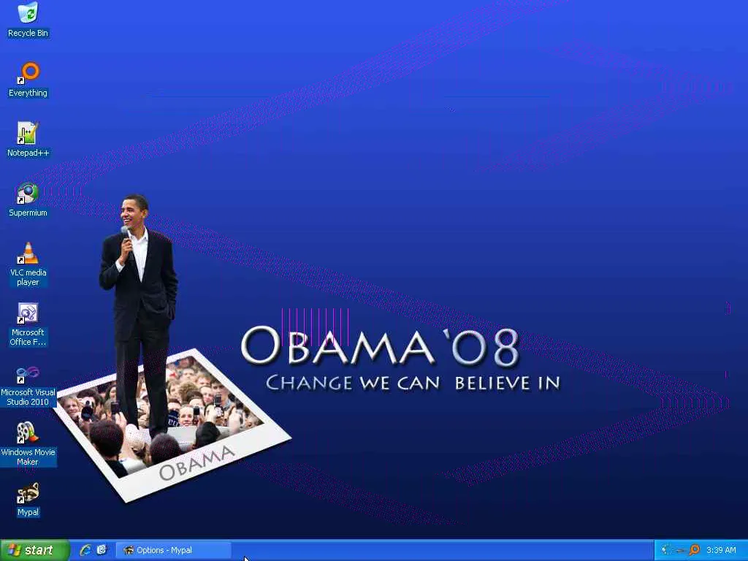Select the Windows Movie Maker shortcut
Image resolution: width=748 pixels, height=561 pixels.
[x=28, y=443]
